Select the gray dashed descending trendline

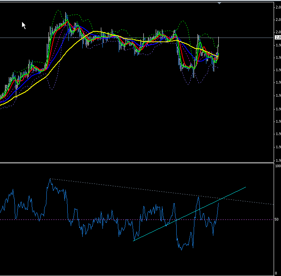pos(162,192)
